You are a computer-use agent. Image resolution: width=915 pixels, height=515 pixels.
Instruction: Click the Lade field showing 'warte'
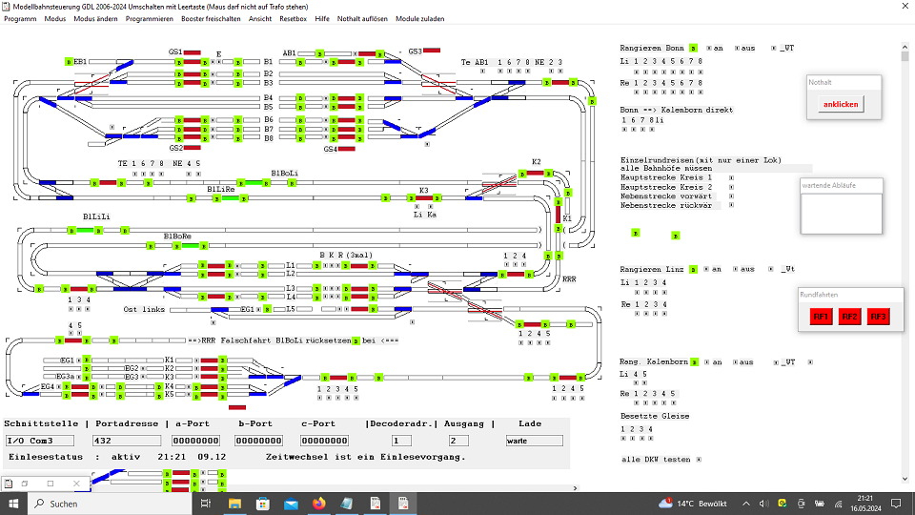click(x=535, y=441)
